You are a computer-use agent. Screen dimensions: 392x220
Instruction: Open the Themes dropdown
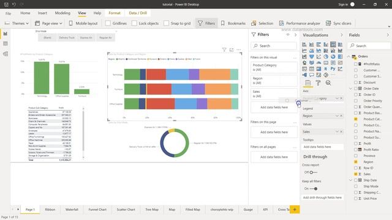click(x=17, y=23)
